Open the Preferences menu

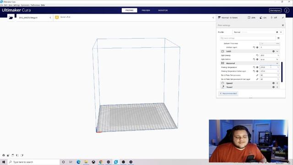coord(35,5)
